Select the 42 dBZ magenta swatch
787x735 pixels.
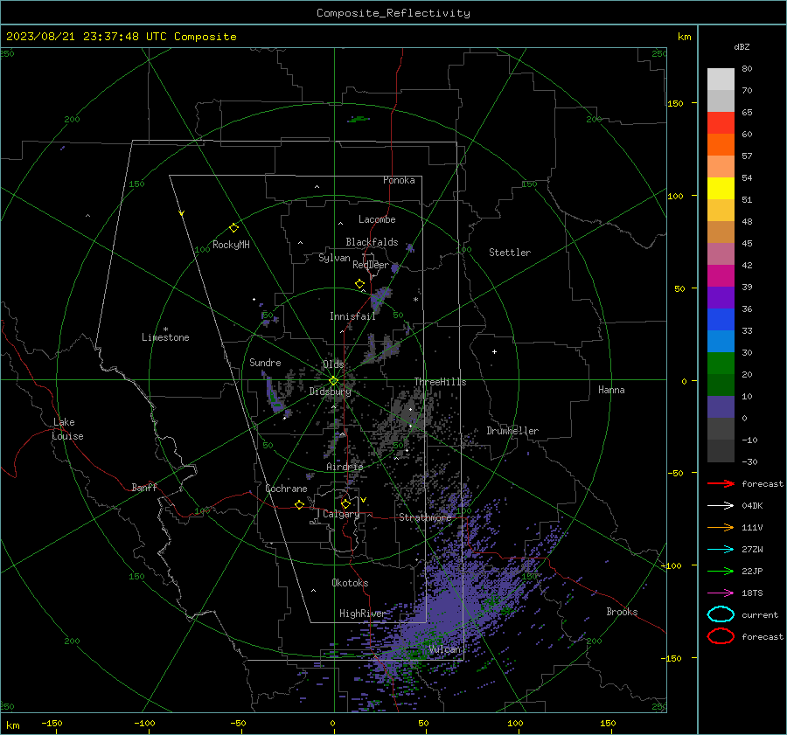(721, 275)
